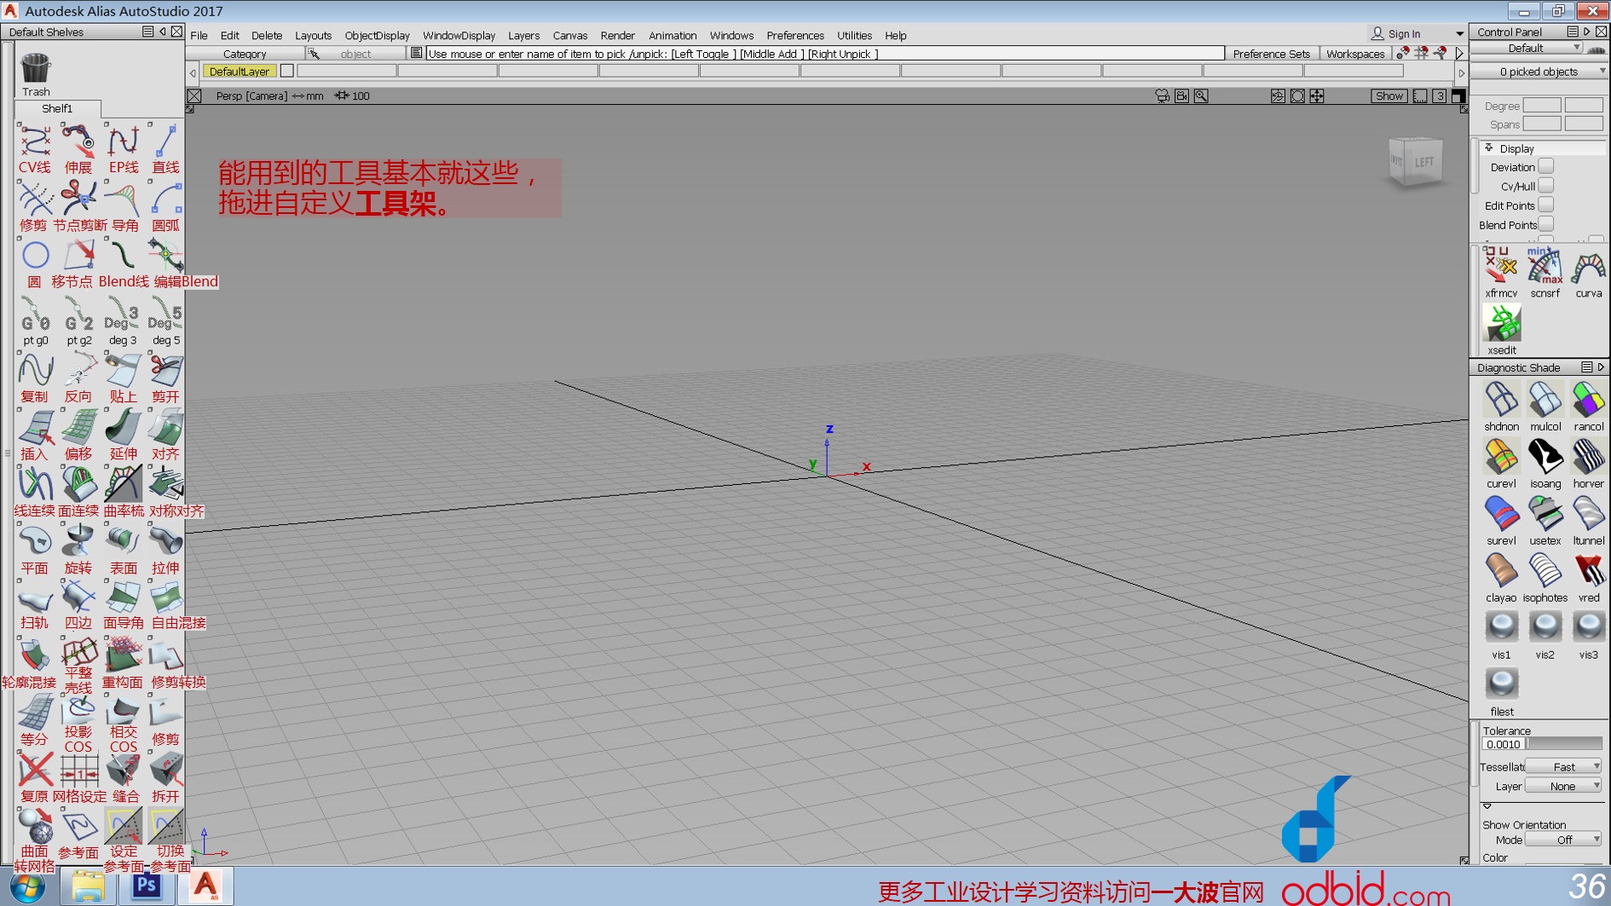Turn off shading with shdnon

[1501, 400]
